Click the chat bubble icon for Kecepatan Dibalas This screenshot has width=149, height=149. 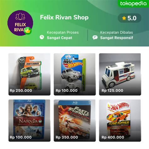pyautogui.click(x=95, y=37)
